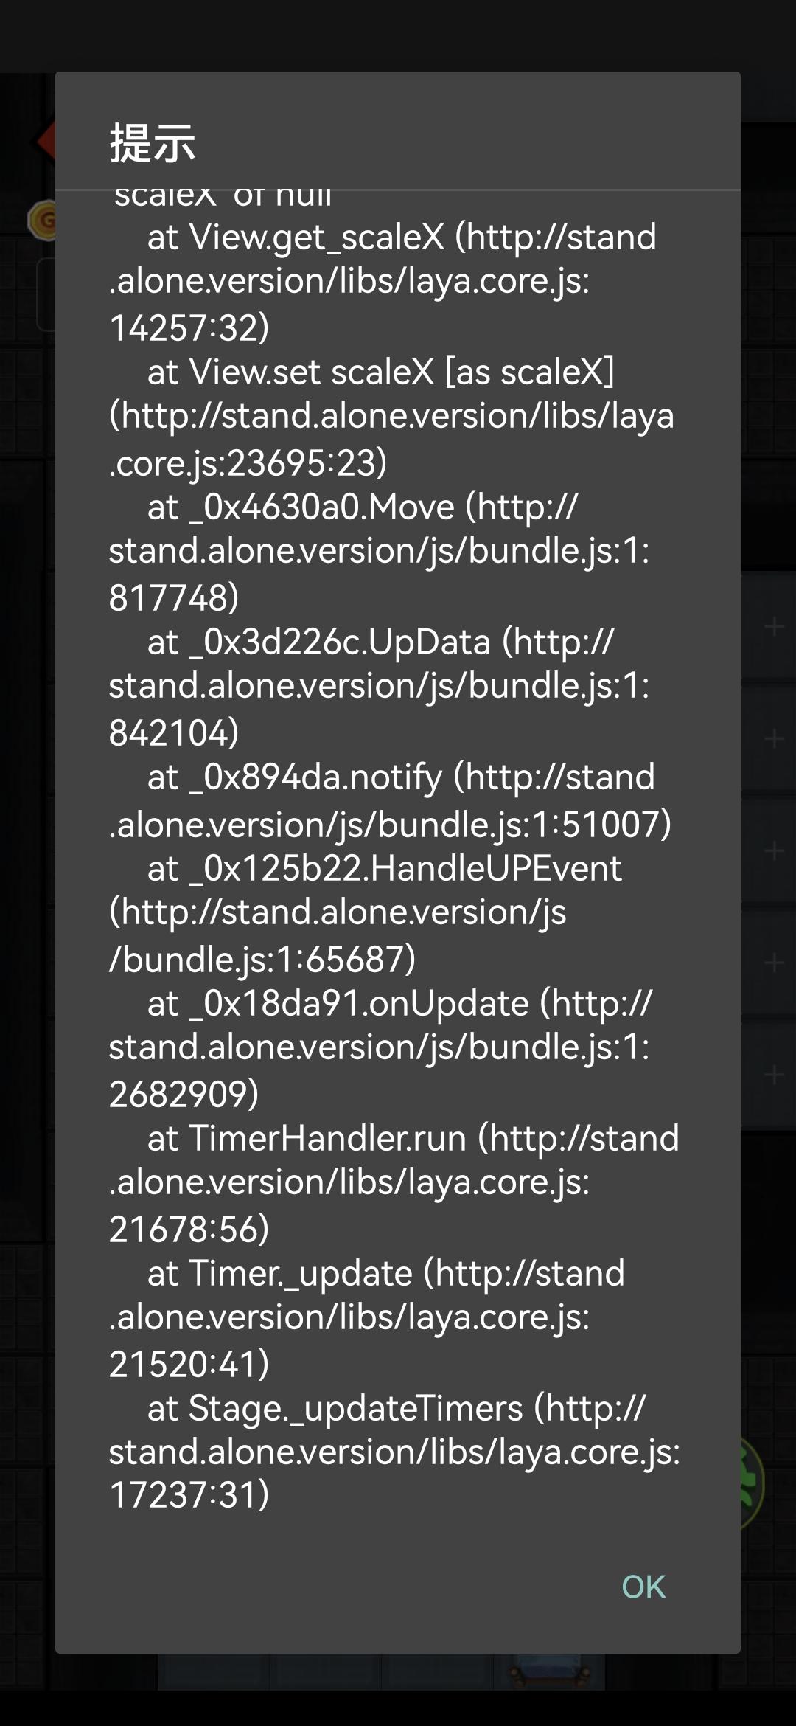This screenshot has height=1726, width=796.
Task: Tap the Stage._updateTimers stack trace line
Action: [395, 1453]
